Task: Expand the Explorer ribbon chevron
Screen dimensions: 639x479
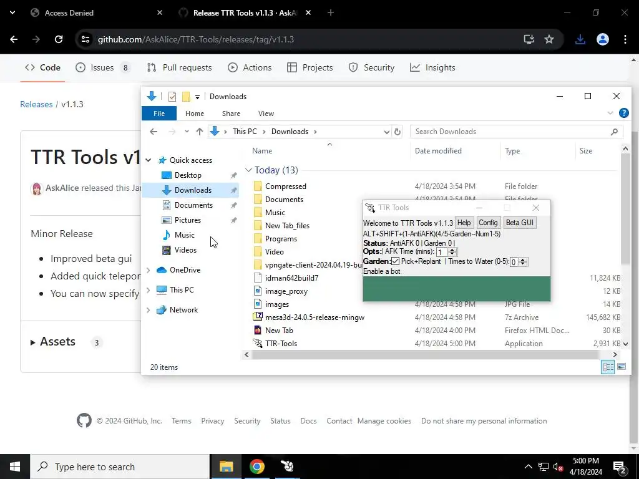Action: (610, 114)
